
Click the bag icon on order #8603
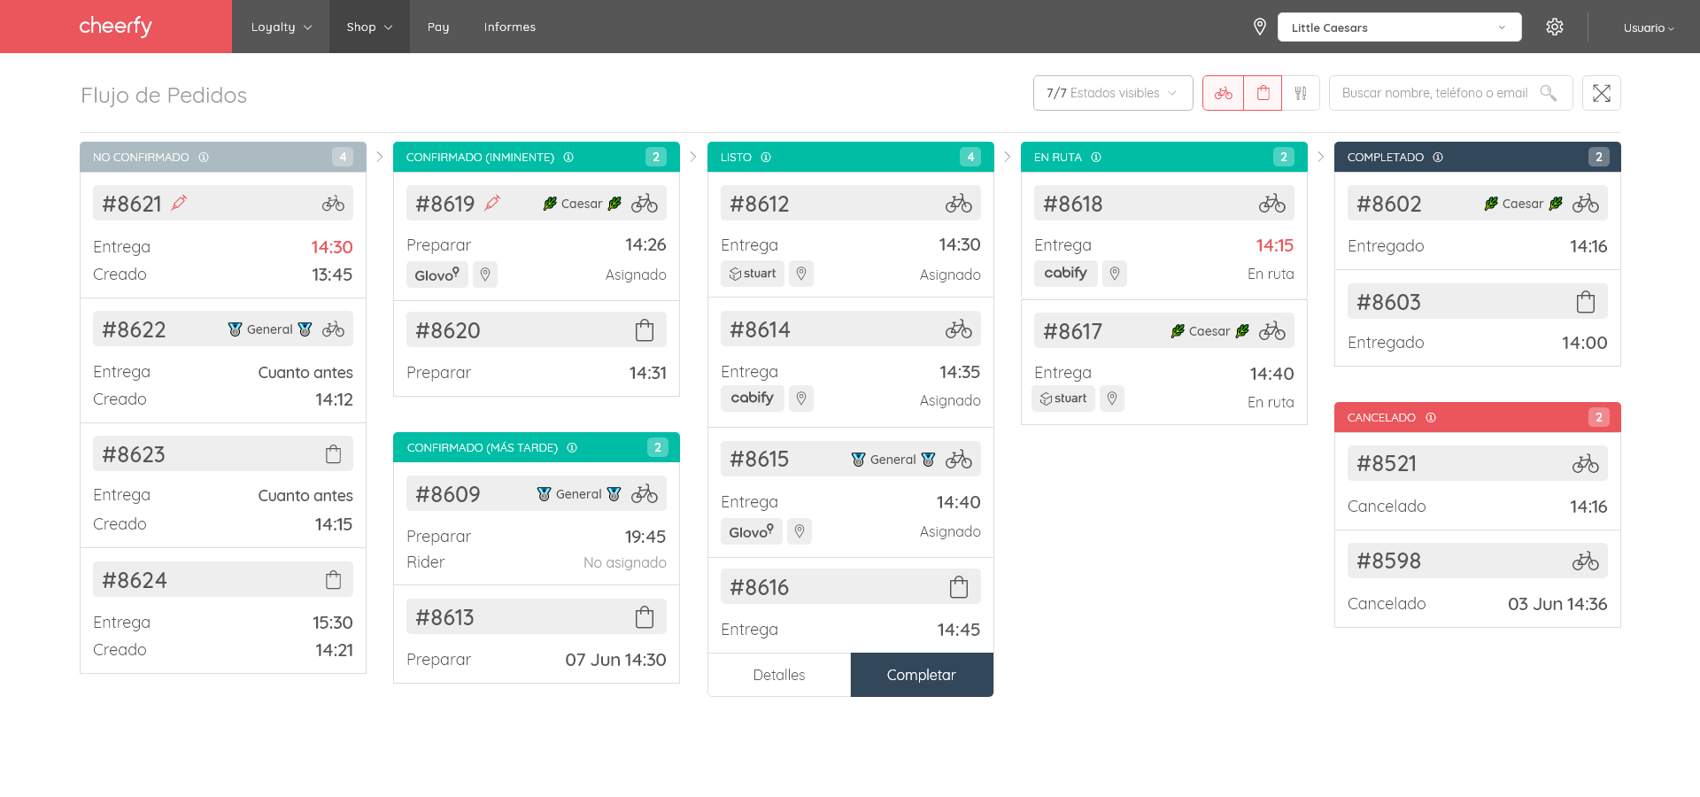pos(1586,302)
